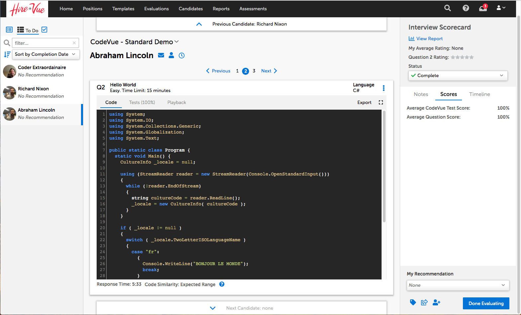Open the candidate history clock icon
Viewport: 521px width, 315px height.
click(x=182, y=55)
